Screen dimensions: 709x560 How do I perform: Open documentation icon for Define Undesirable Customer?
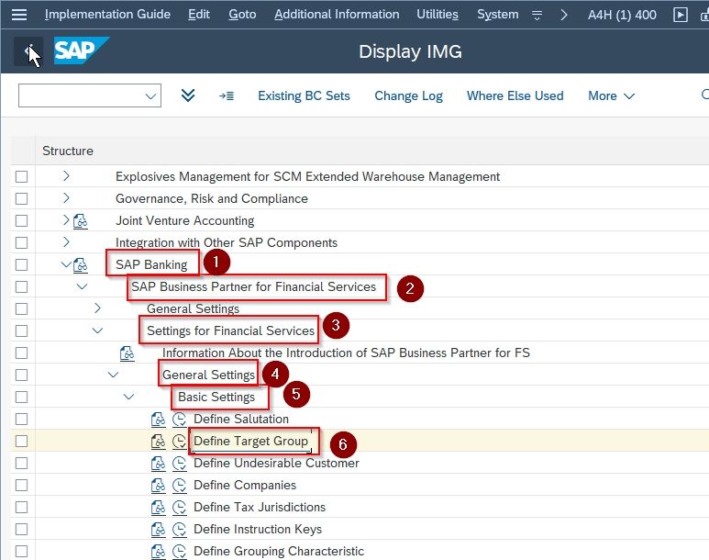(x=159, y=463)
